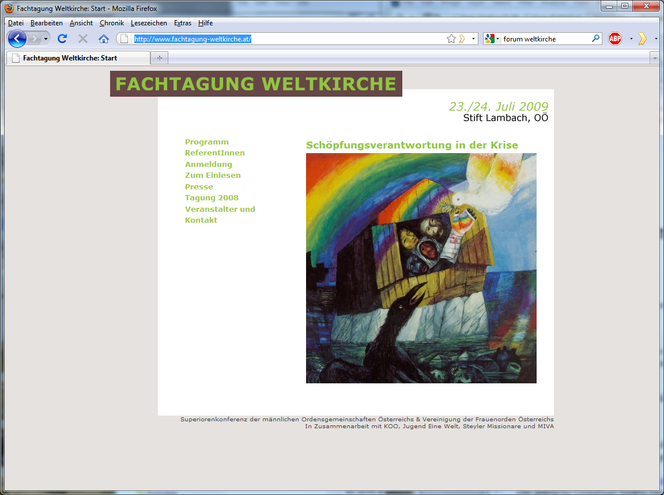
Task: Open the Veranstalter und Kontakt link
Action: 220,215
